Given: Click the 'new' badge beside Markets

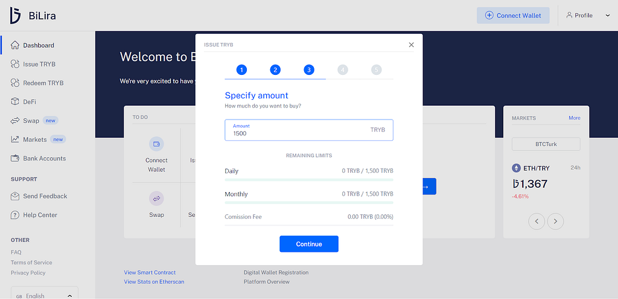Looking at the screenshot, I should coord(58,140).
